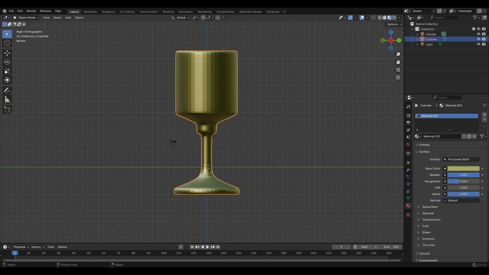The image size is (489, 275).
Task: Select the Add Cube tool
Action: 7,110
